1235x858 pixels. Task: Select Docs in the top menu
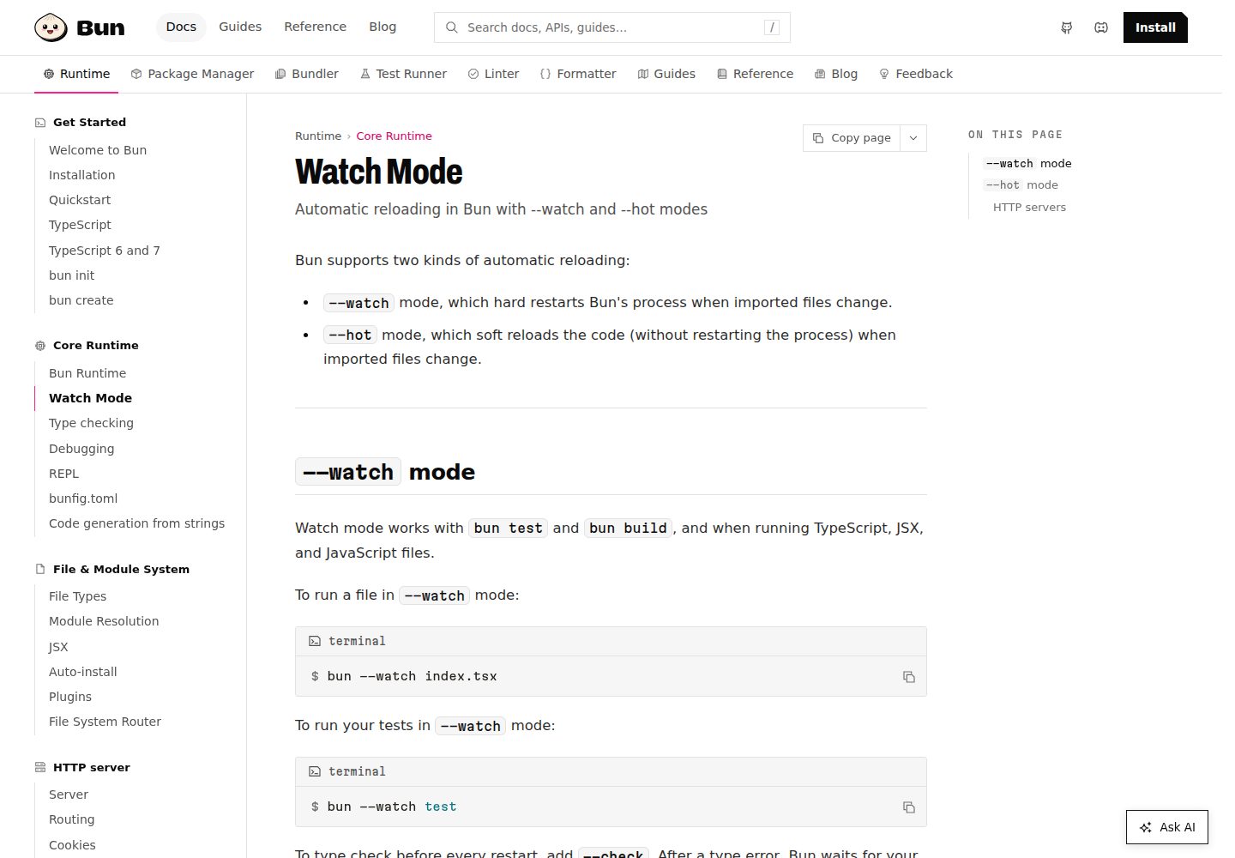pyautogui.click(x=181, y=27)
